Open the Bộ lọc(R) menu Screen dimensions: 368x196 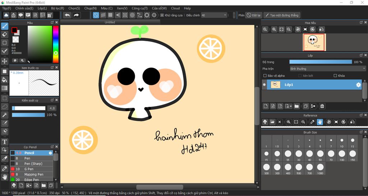(x=57, y=8)
